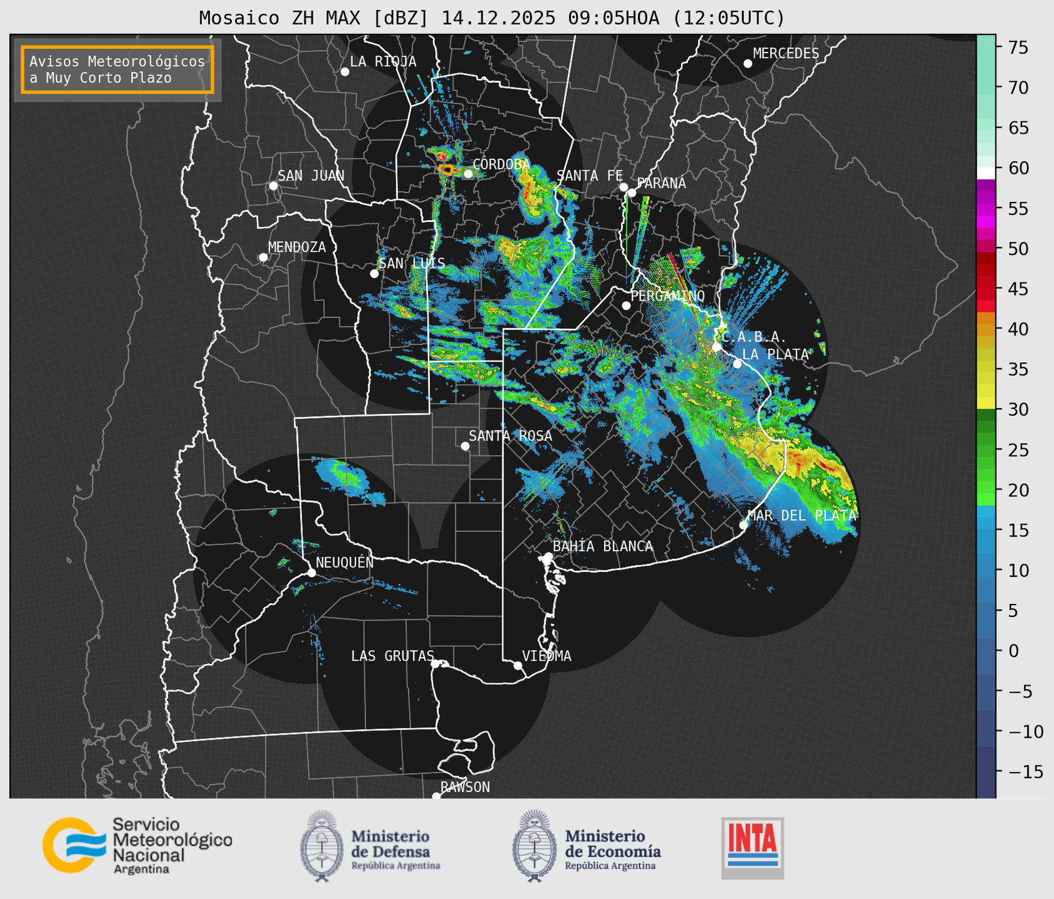Click the Avisos Meteorológicos a Muy Corto Plazo legend box
The height and width of the screenshot is (899, 1054).
(x=117, y=69)
